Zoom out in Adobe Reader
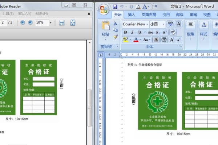This screenshot has width=218, height=145. 23,22
